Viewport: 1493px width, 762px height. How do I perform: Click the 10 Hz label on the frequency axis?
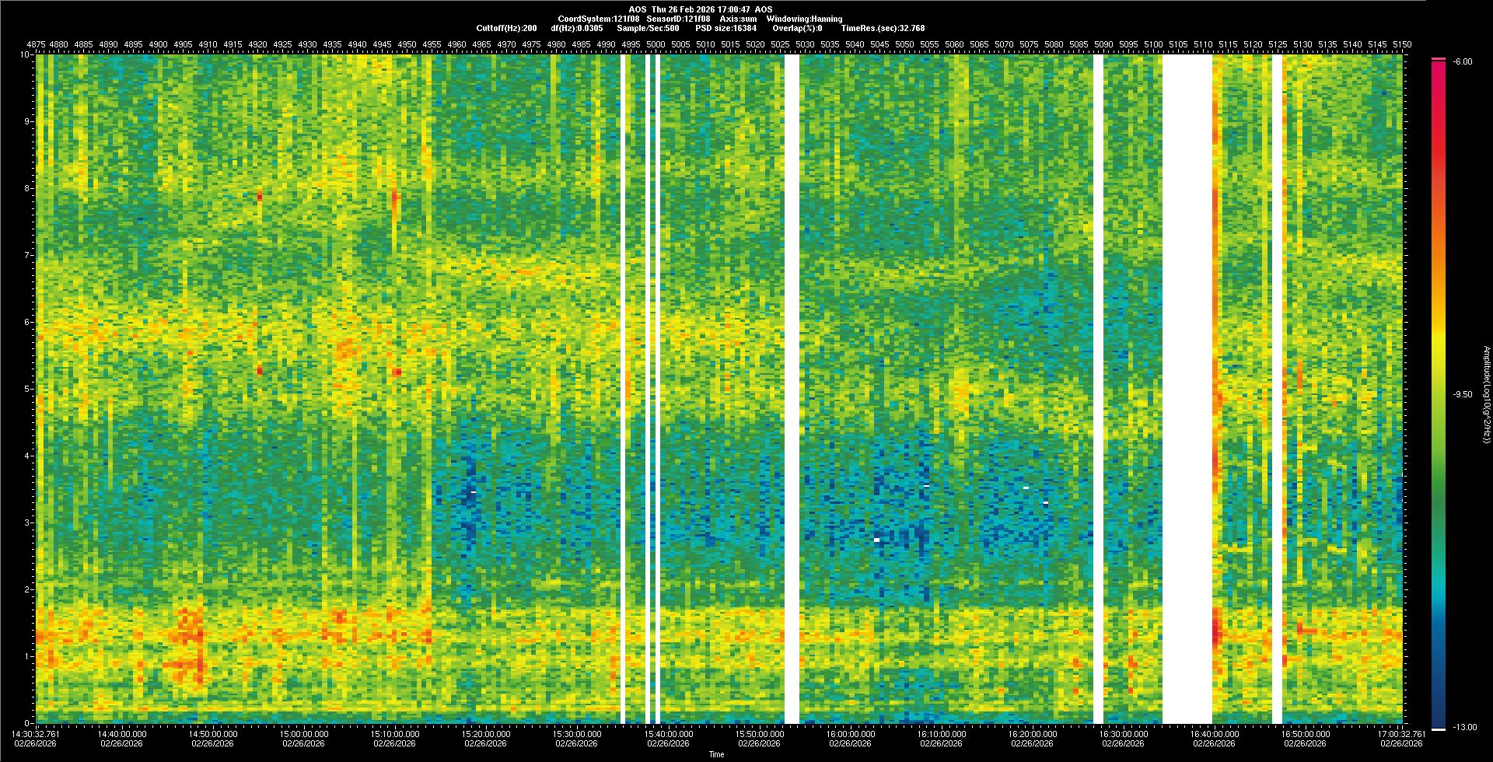coord(26,54)
